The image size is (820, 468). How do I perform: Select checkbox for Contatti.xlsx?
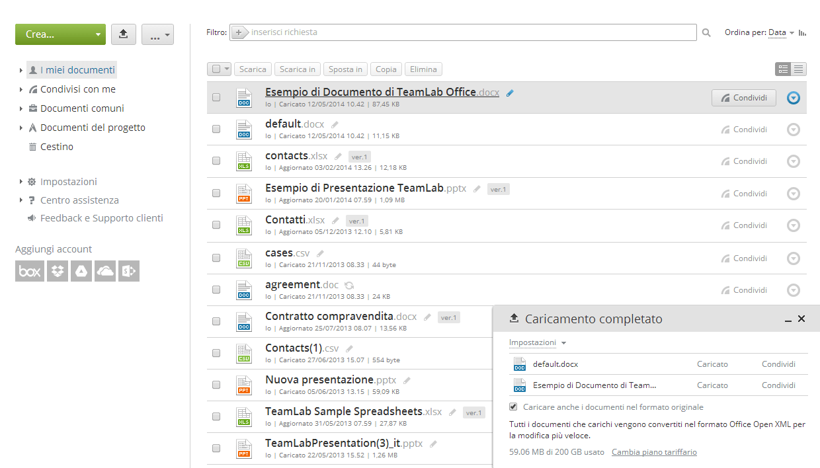coord(216,225)
